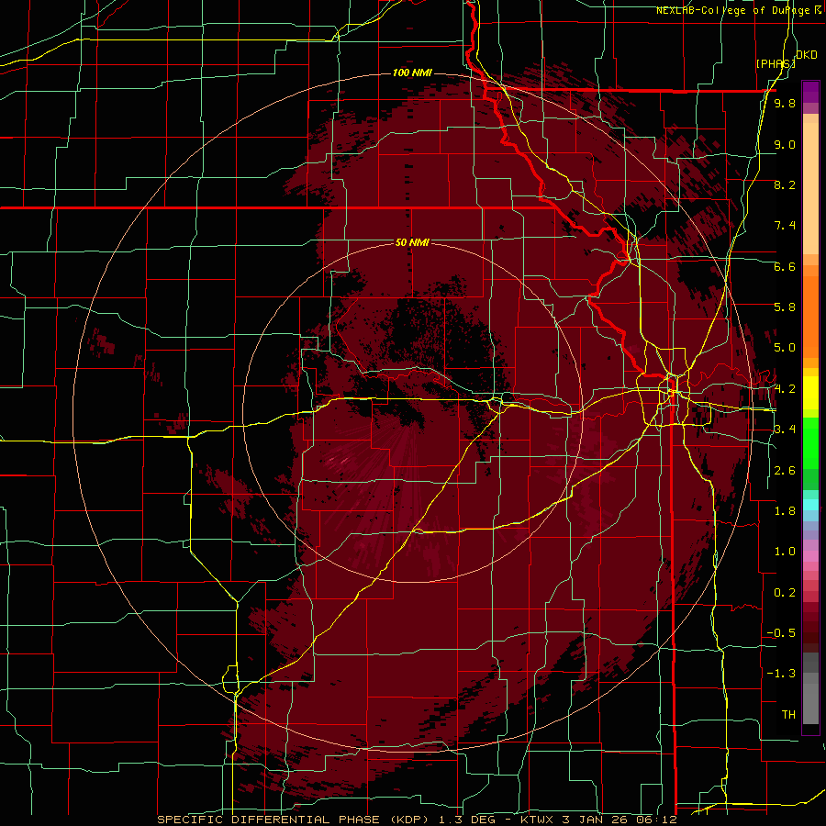Click the '50 NMI' range ring label
This screenshot has width=826, height=826.
click(x=412, y=242)
